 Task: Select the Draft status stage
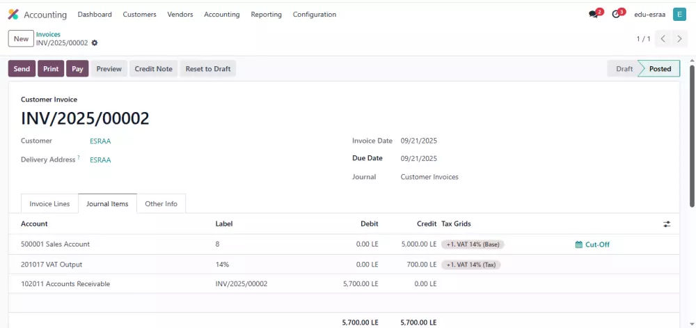624,69
